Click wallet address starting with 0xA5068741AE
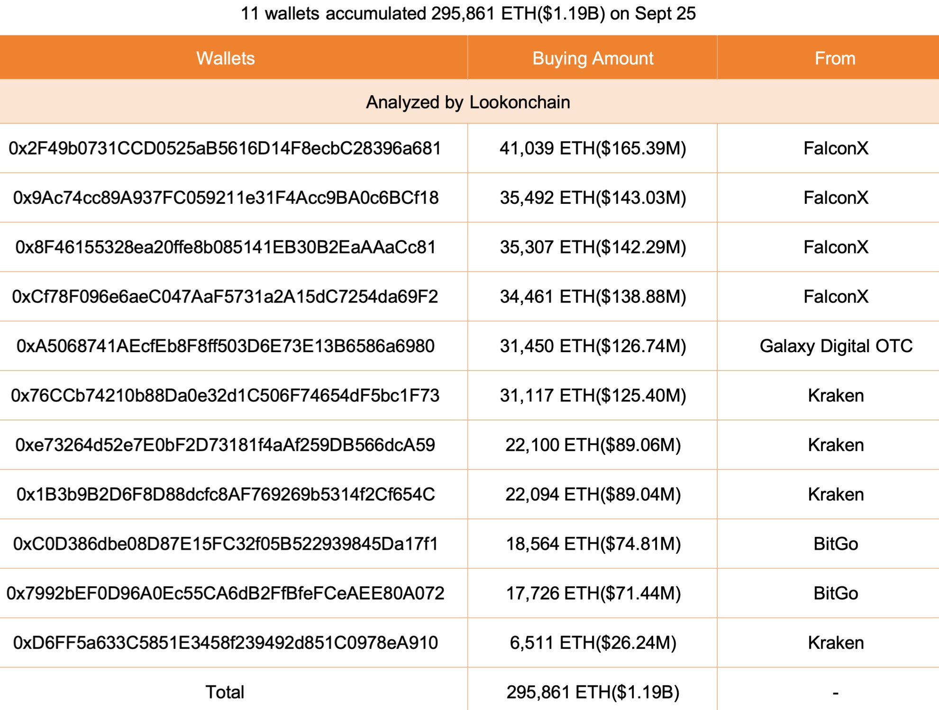The image size is (939, 710). coord(226,346)
